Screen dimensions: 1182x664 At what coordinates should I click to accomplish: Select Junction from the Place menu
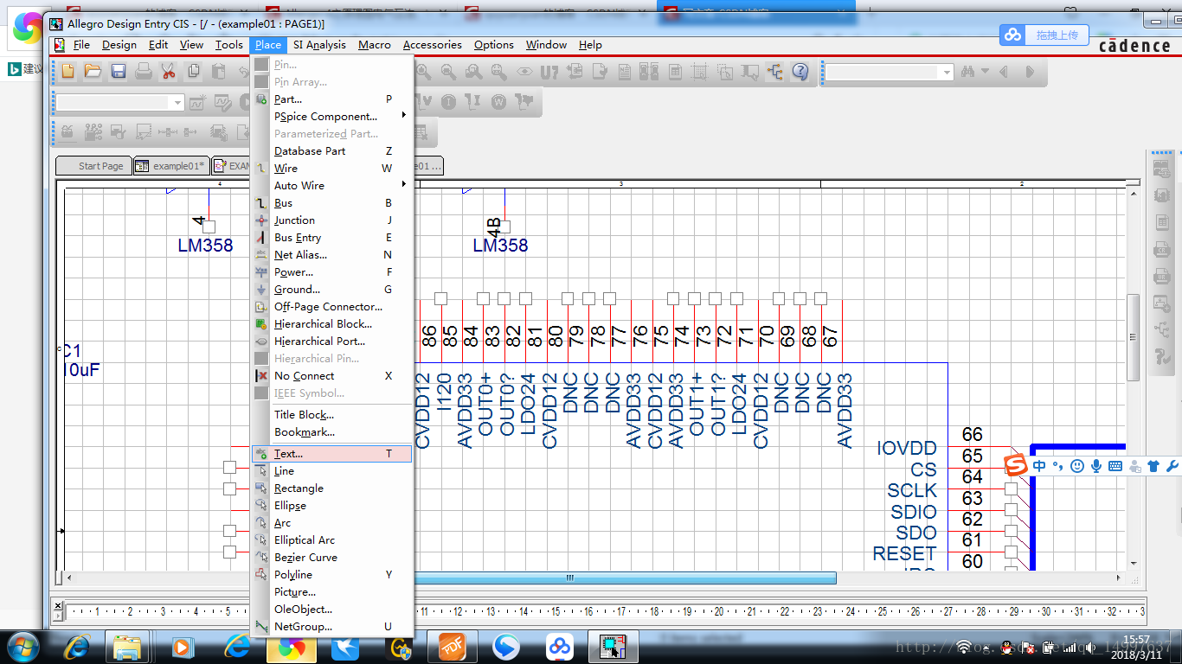(332, 220)
